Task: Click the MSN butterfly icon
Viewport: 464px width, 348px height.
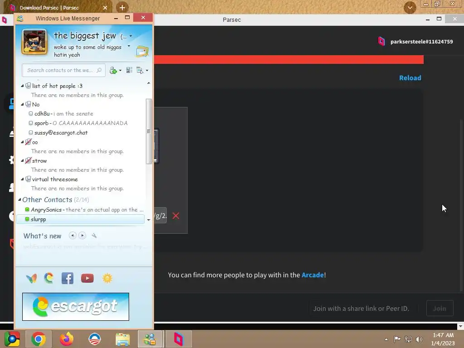Action: pyautogui.click(x=31, y=278)
